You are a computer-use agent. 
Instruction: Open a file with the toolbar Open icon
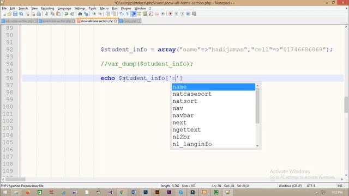[9, 14]
